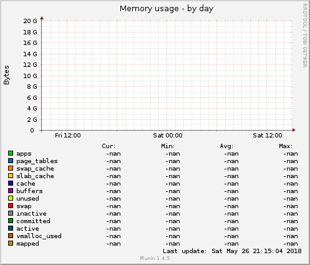Click the swap Max '-nan' value
This screenshot has width=310, height=265.
pos(291,206)
